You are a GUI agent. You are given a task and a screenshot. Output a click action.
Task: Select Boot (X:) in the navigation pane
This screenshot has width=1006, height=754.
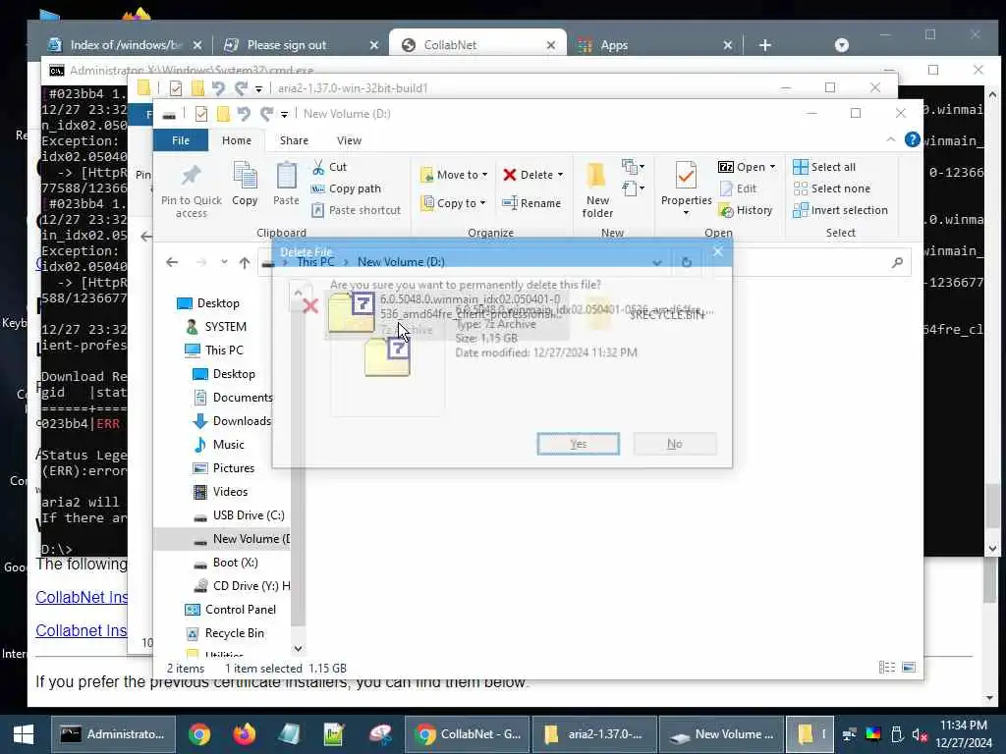tap(226, 563)
